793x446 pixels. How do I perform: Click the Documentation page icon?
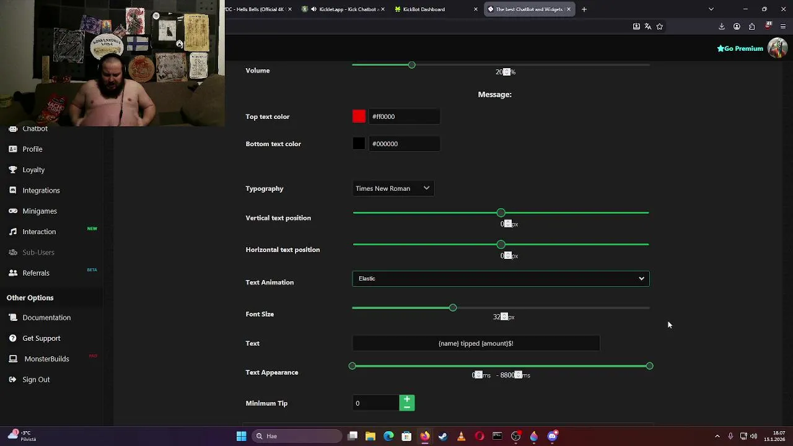click(x=13, y=318)
